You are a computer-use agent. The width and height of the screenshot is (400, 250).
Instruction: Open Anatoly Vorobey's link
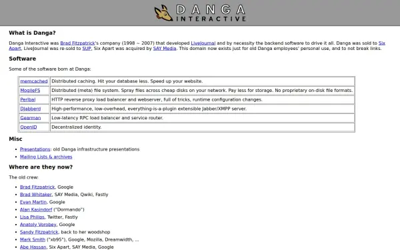(38, 225)
